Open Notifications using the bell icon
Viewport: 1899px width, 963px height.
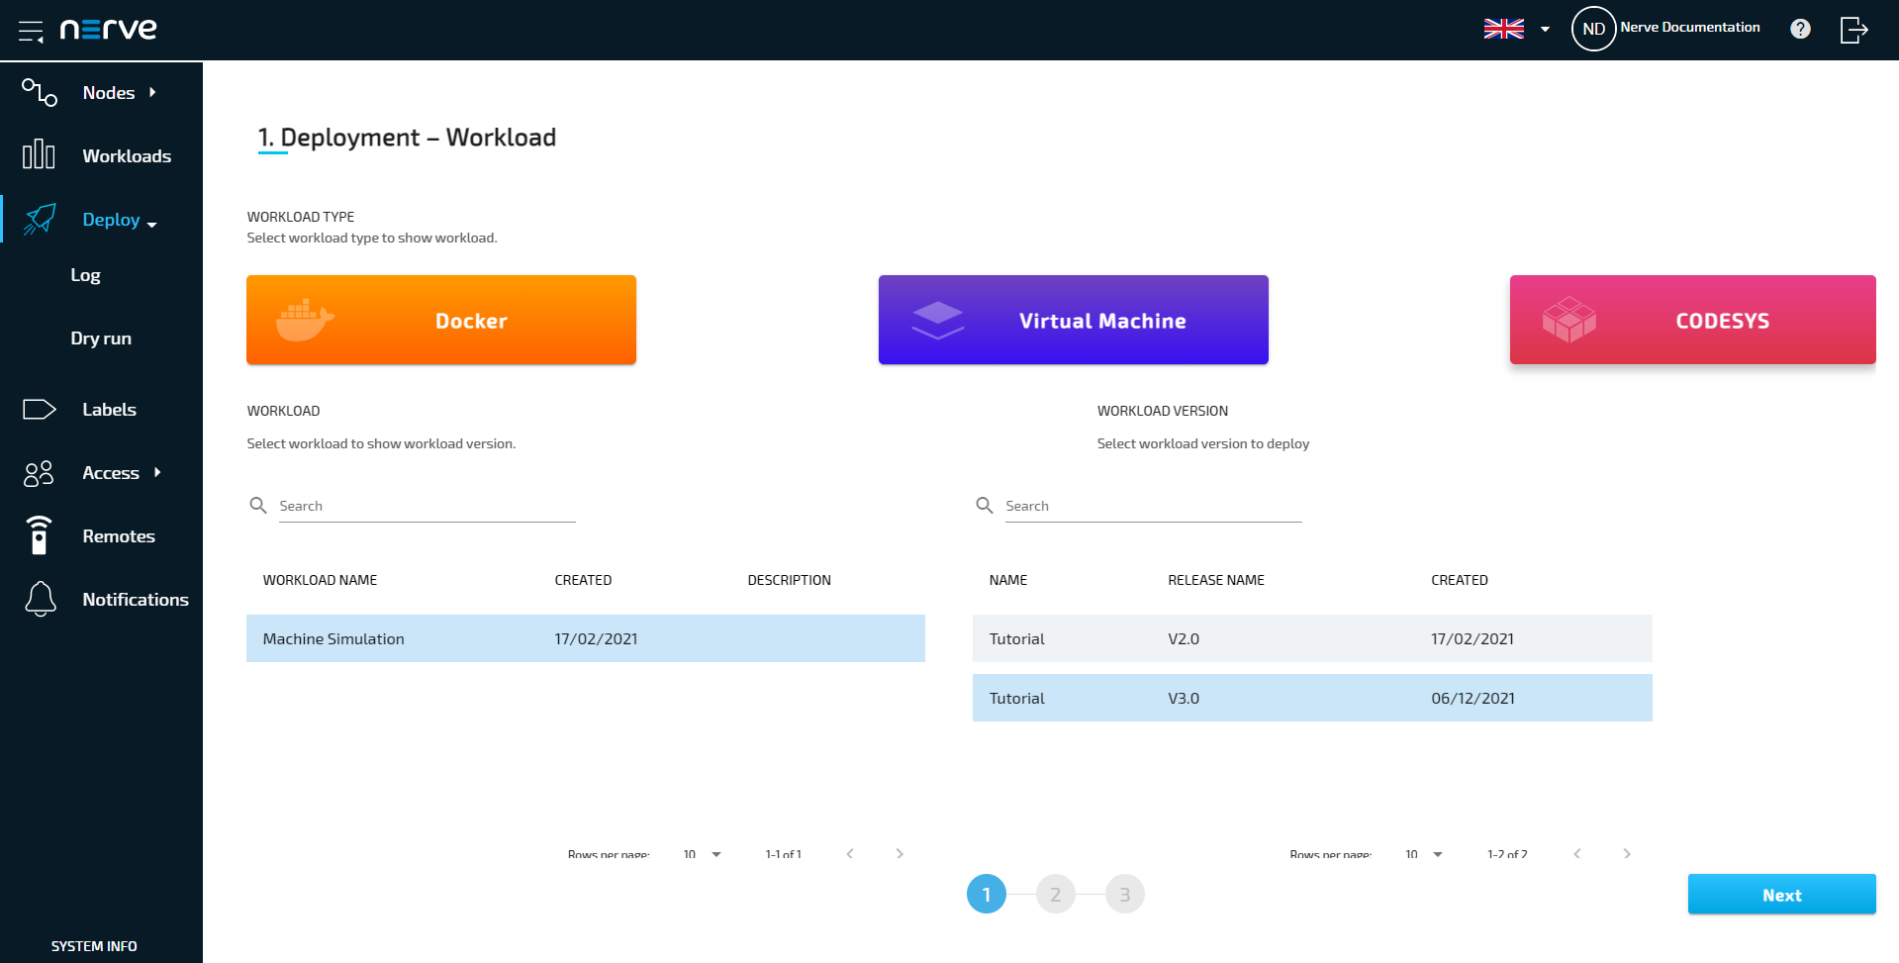39,599
